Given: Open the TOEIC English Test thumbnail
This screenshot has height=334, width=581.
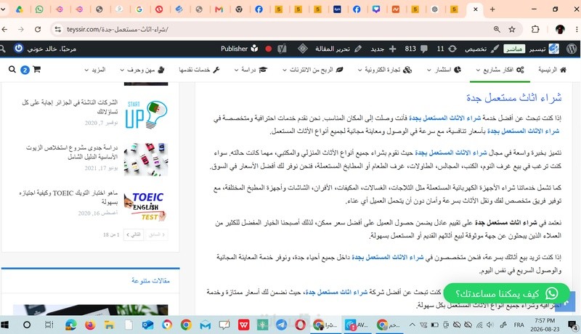Looking at the screenshot, I should click(146, 205).
